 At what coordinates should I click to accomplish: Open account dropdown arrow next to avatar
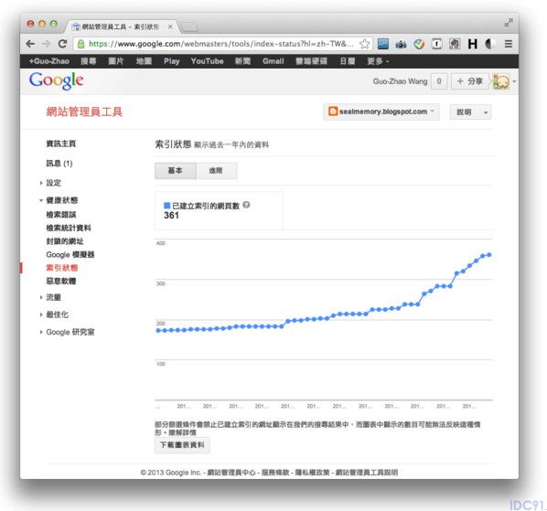[x=514, y=82]
